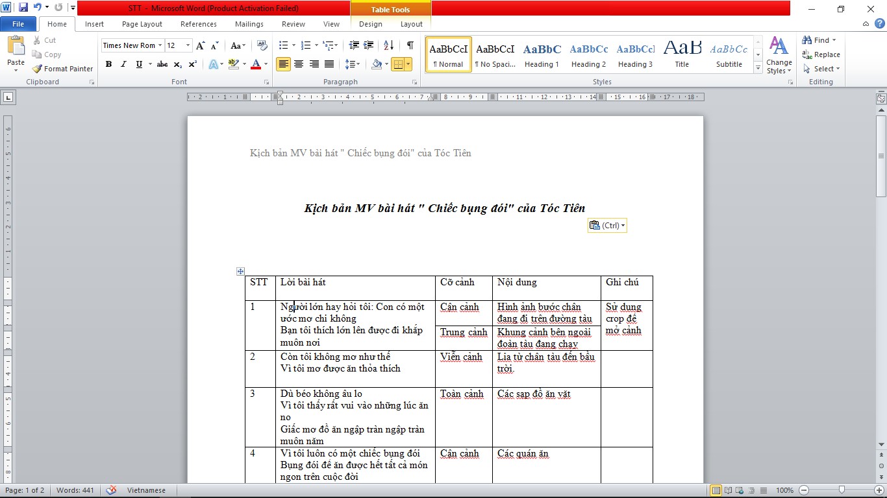The width and height of the screenshot is (887, 498).
Task: Increase paragraph indent
Action: 369,45
